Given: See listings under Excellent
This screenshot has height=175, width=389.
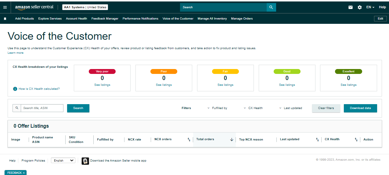Looking at the screenshot, I should [x=348, y=85].
